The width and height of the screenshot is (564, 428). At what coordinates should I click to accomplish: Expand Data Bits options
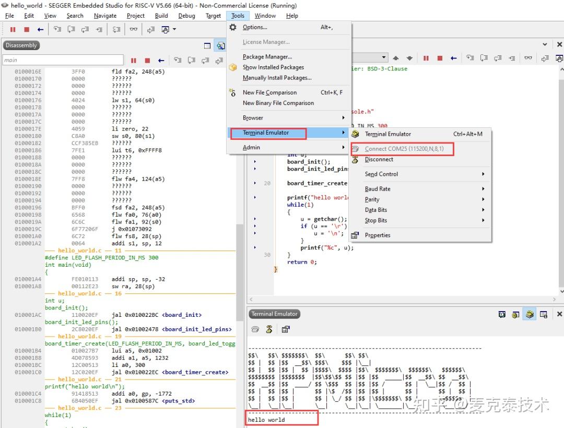coord(421,210)
